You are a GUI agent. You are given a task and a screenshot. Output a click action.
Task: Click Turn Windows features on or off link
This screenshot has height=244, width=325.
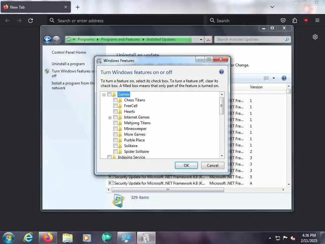[x=73, y=73]
